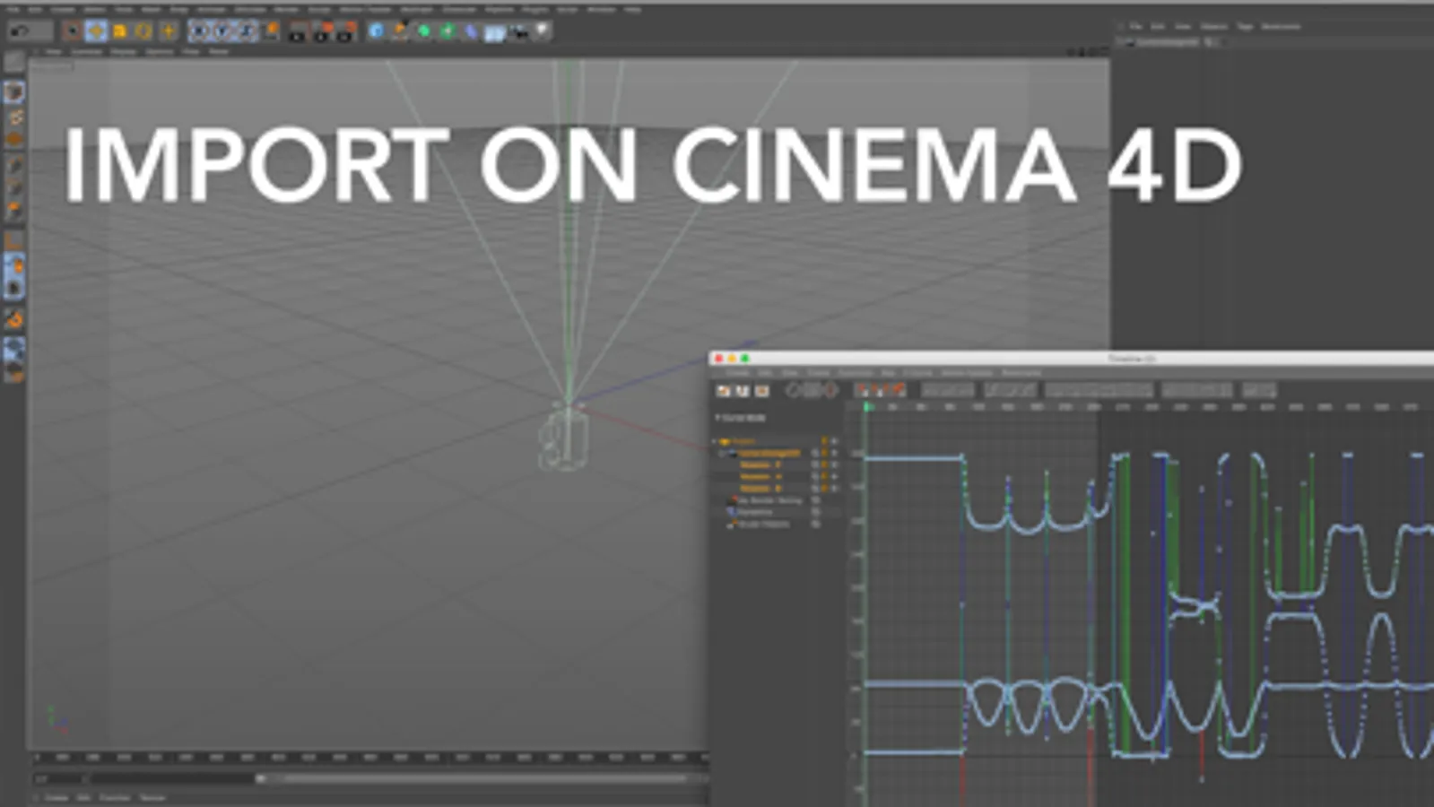Click Make Editable in left palette
This screenshot has height=807, width=1434.
coord(13,61)
